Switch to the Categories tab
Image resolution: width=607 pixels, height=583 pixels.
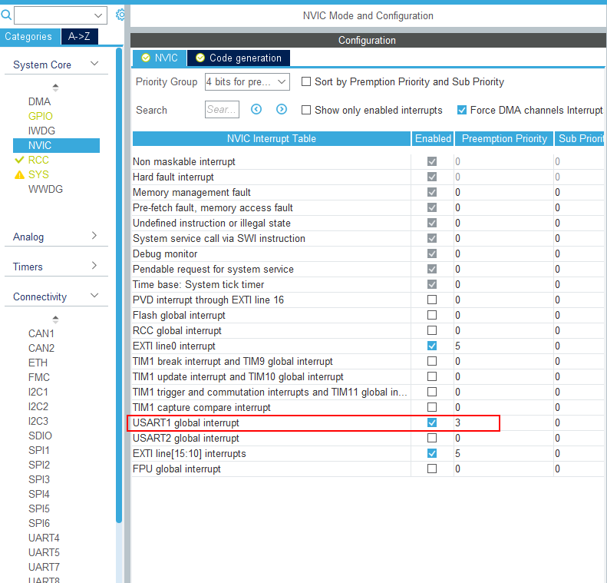pyautogui.click(x=30, y=36)
